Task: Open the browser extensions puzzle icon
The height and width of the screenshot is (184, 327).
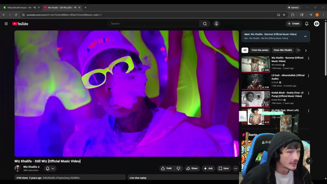Action: 293,15
